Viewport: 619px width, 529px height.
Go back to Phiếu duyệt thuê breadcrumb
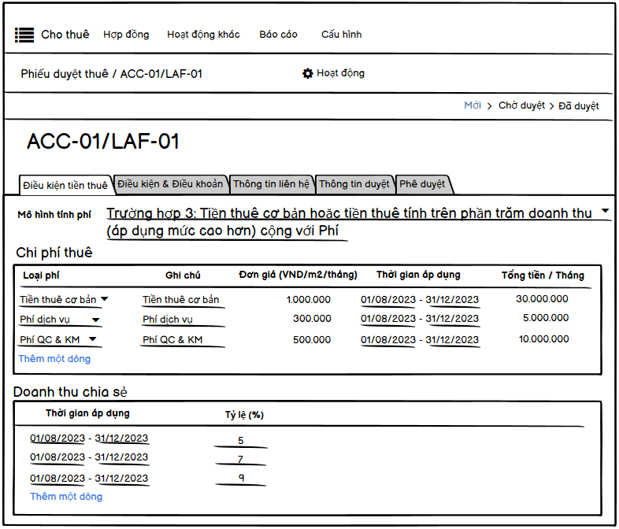[65, 74]
